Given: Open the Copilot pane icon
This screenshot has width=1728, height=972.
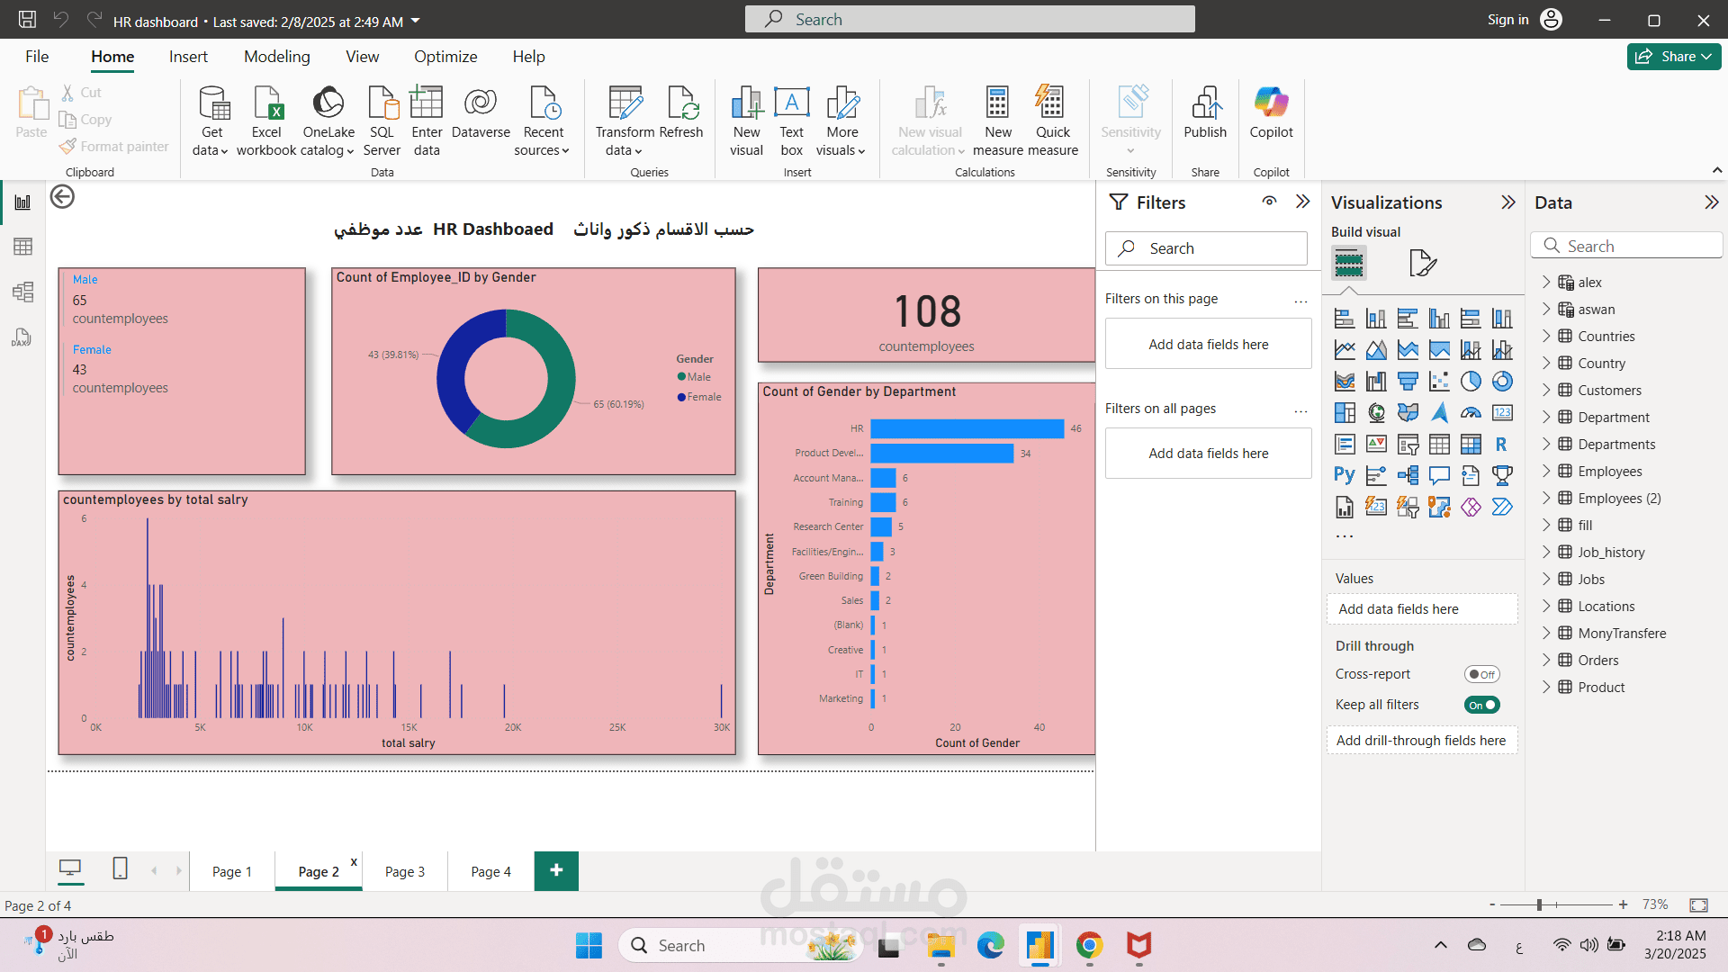Looking at the screenshot, I should click(1271, 112).
